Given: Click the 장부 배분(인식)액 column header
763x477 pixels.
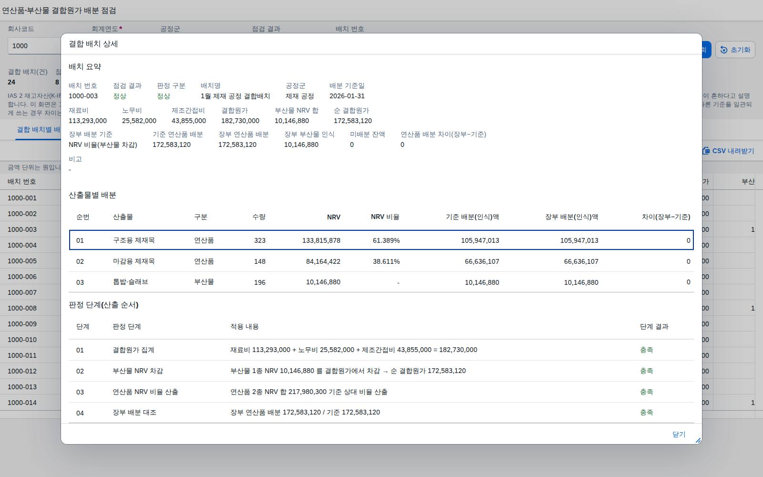Looking at the screenshot, I should [x=572, y=217].
